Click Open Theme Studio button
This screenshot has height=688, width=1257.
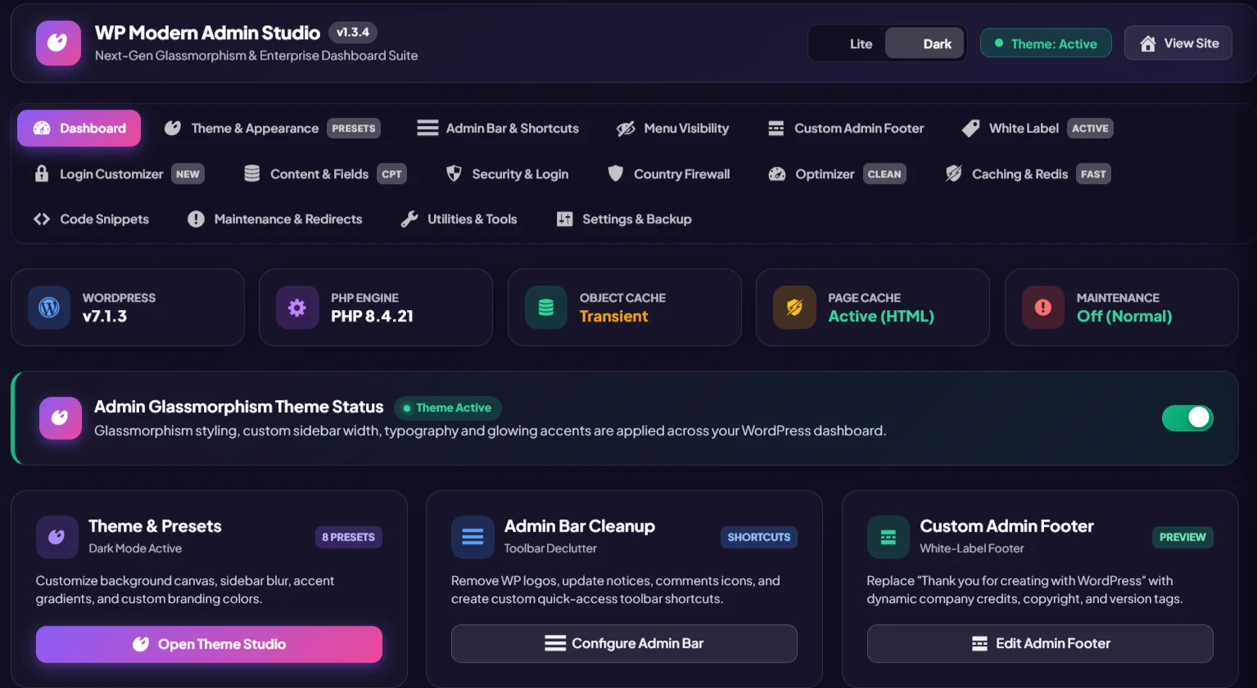point(209,644)
